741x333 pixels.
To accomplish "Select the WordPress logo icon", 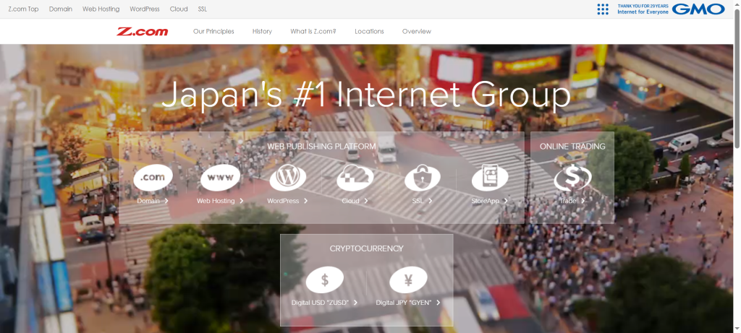I will click(x=287, y=178).
